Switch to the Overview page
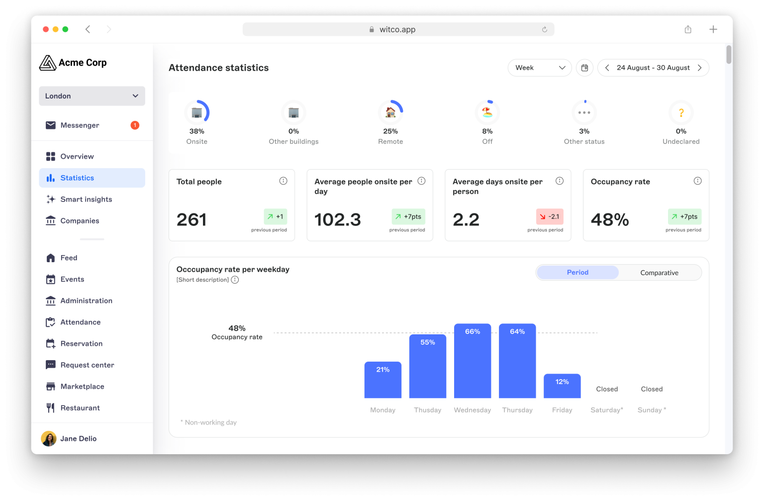The height and width of the screenshot is (501, 764). pyautogui.click(x=77, y=156)
